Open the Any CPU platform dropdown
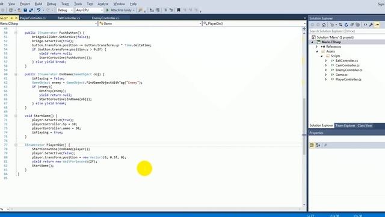The image size is (385, 217). [89, 10]
